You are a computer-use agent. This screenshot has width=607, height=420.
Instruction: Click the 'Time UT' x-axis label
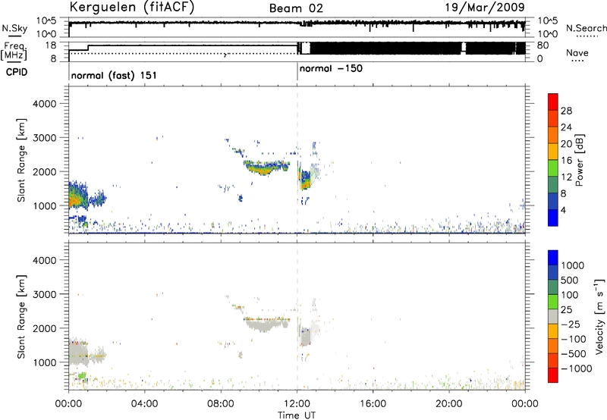click(297, 415)
